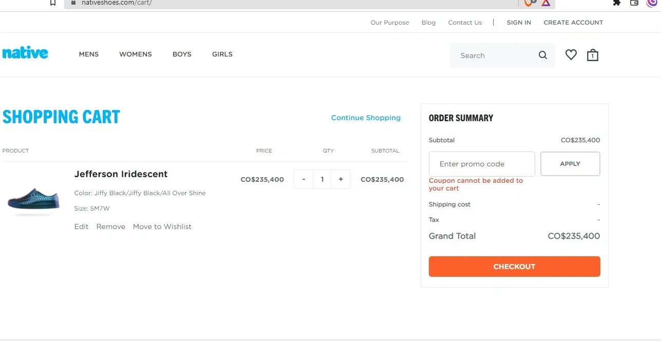This screenshot has height=341, width=661.
Task: Open the Brave shields icon
Action: tap(529, 3)
